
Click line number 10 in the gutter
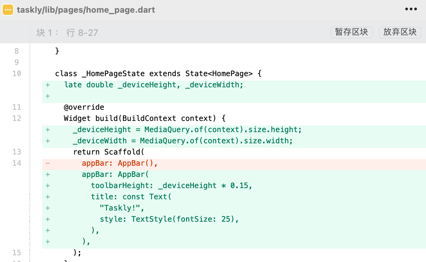pos(16,74)
